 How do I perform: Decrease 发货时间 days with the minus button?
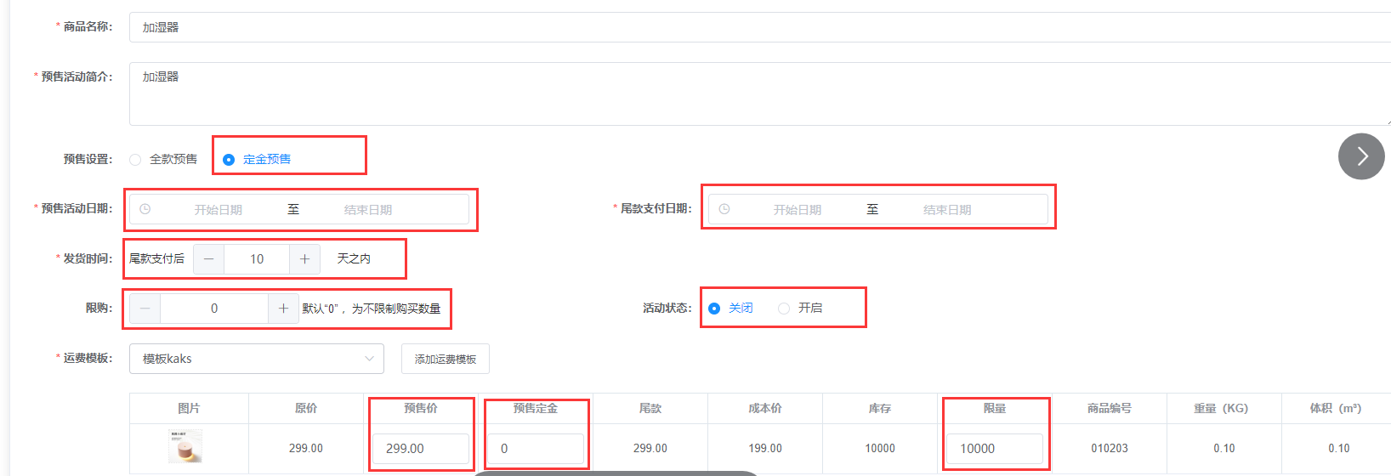[208, 259]
